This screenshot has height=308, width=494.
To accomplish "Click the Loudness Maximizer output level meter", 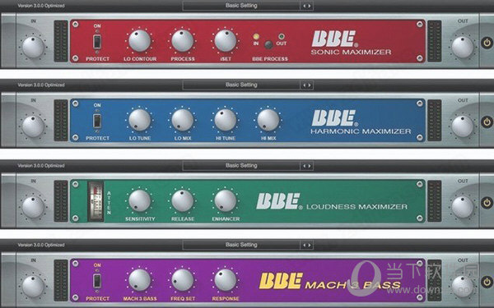I will tap(435, 201).
